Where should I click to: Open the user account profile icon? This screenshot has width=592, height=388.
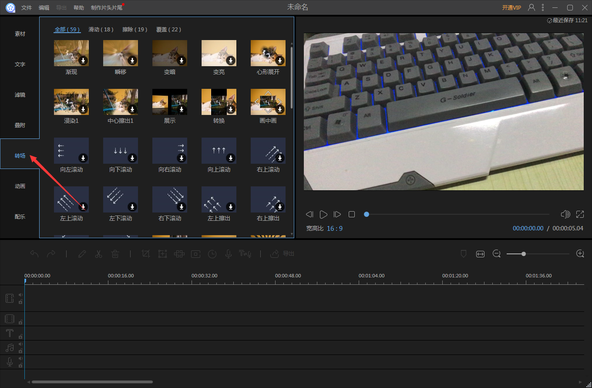pyautogui.click(x=531, y=7)
